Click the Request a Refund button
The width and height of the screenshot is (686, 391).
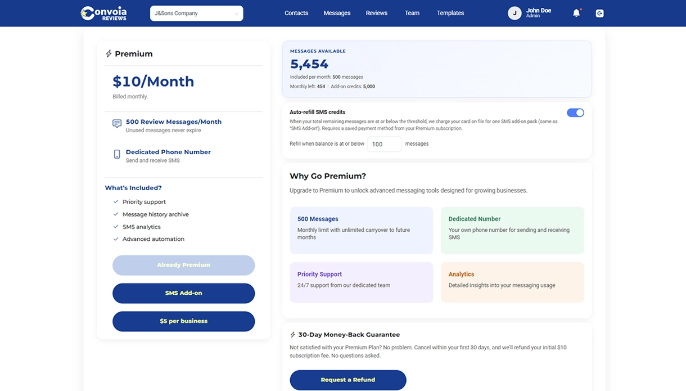pos(347,380)
